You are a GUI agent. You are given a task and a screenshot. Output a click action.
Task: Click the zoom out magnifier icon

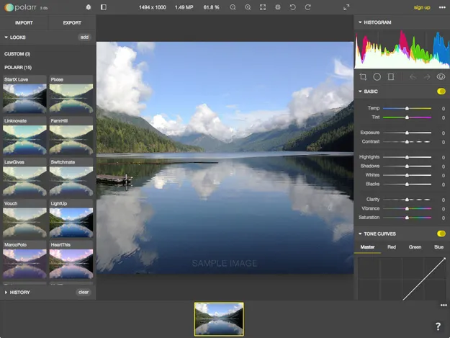[x=233, y=7]
